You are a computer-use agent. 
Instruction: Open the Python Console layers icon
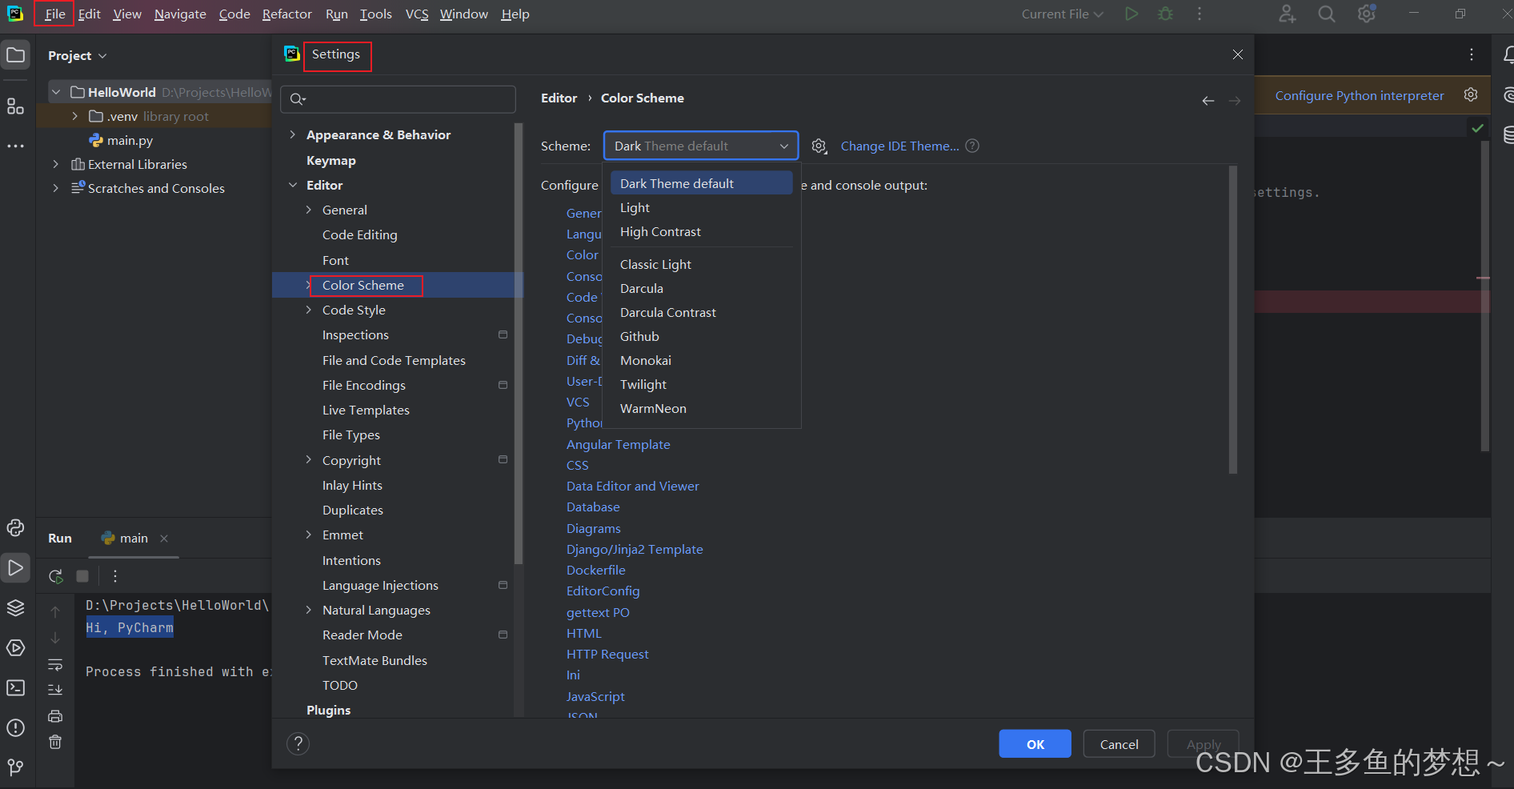(15, 608)
